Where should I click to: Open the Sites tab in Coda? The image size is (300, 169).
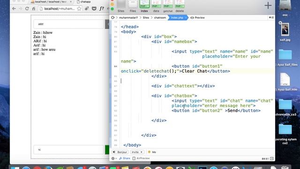coord(121,6)
